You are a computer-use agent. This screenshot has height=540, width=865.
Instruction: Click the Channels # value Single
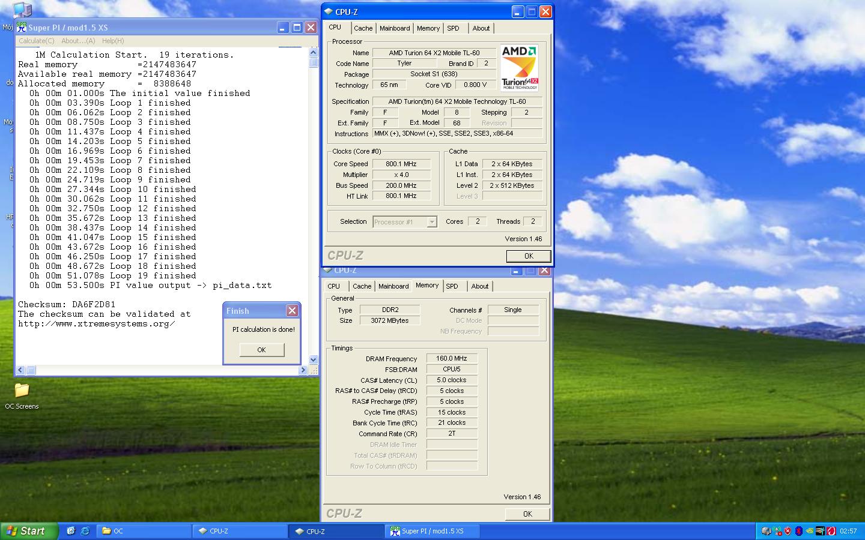point(513,310)
